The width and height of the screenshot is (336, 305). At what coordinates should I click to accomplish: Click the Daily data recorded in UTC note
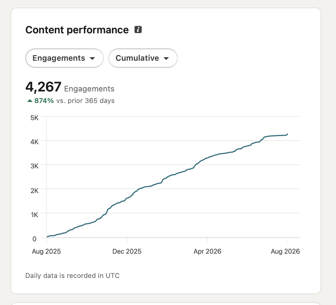[72, 275]
